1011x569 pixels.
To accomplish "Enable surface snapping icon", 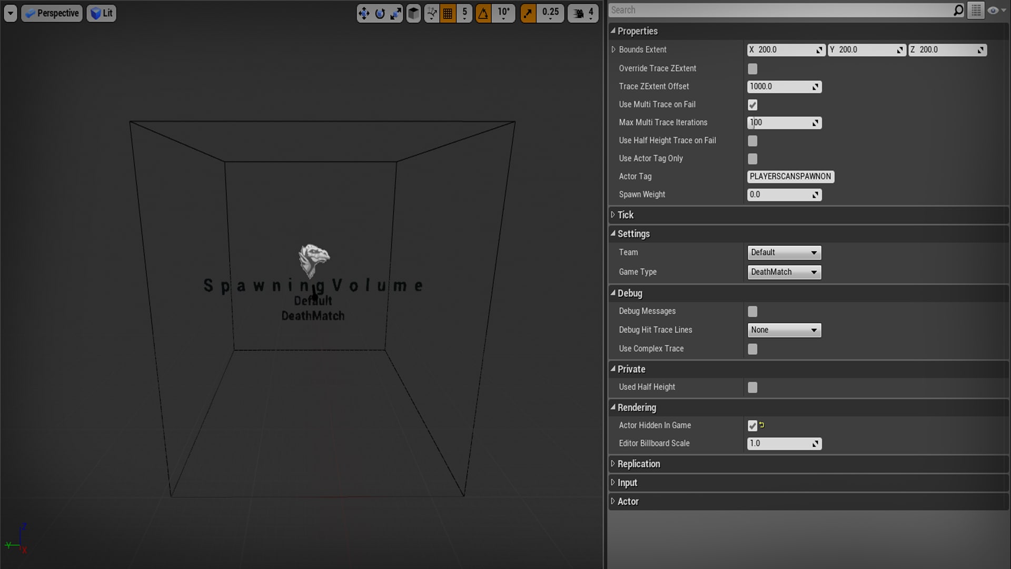I will tap(431, 13).
